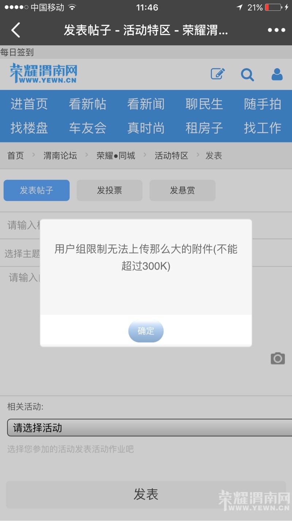This screenshot has width=292, height=521.
Task: Click the 荣耀渭南网 site logo
Action: (43, 73)
